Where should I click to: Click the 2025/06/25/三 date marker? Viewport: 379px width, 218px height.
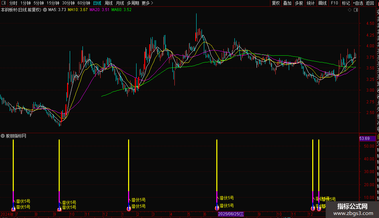click(x=231, y=214)
